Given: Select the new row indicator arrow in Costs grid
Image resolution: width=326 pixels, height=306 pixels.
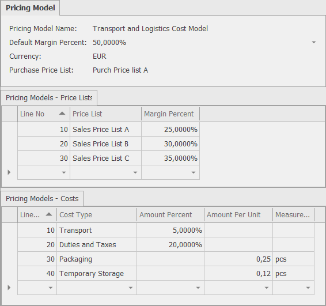Looking at the screenshot, I should click(x=9, y=288).
